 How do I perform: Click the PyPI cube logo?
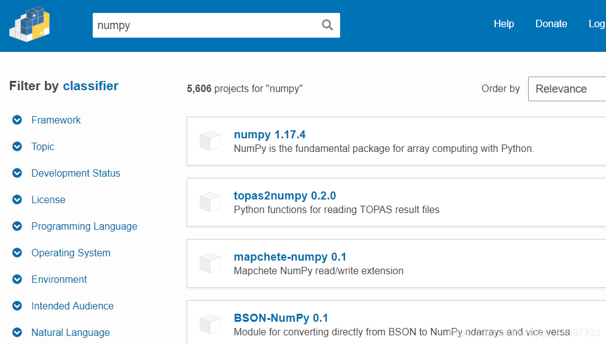point(30,24)
